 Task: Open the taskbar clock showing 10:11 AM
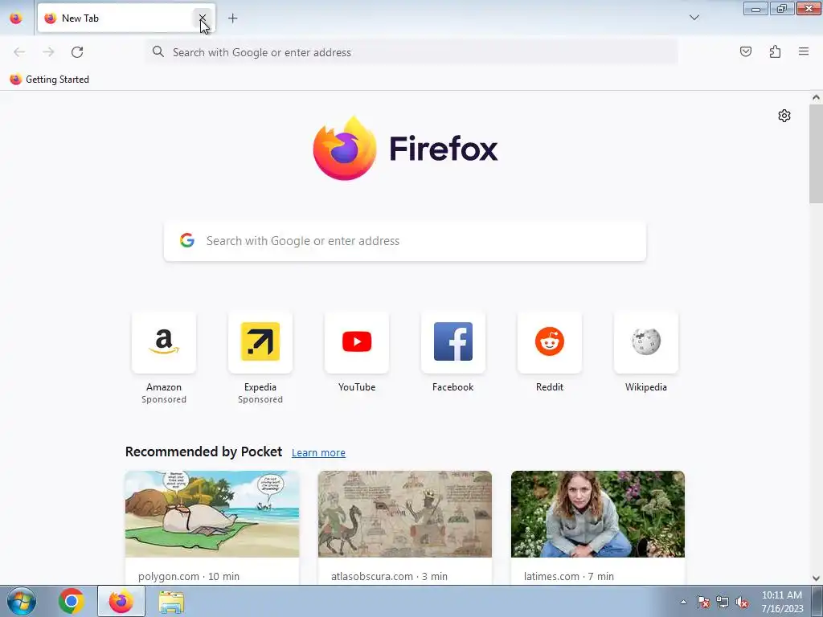(782, 602)
